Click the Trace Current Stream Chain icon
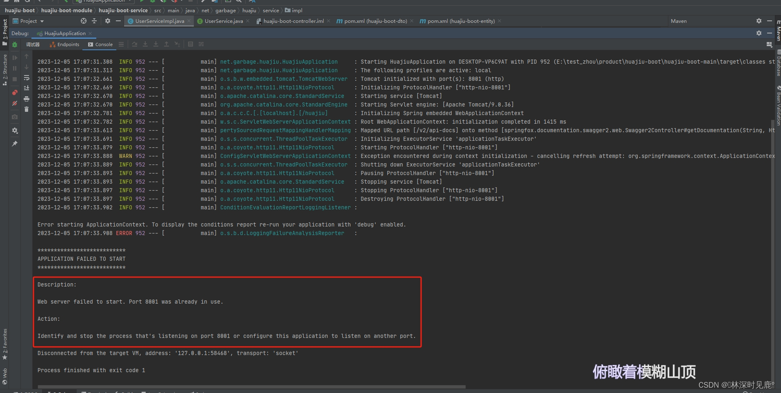 201,44
